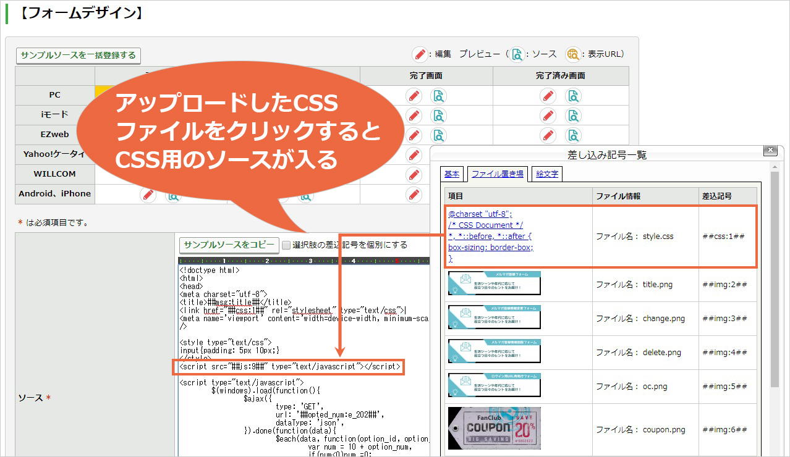Screen dimensions: 790x457
Task: Select the coupon.png FanClub thumbnail
Action: (x=495, y=429)
